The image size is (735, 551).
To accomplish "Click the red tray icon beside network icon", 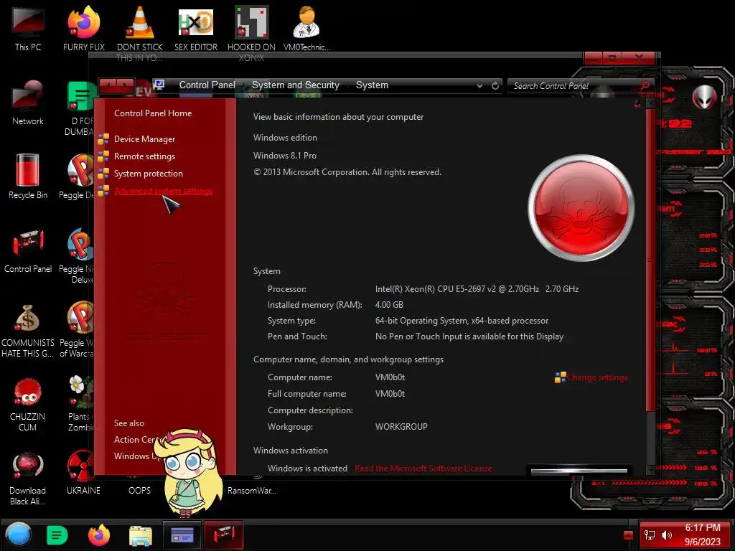I will tap(629, 535).
